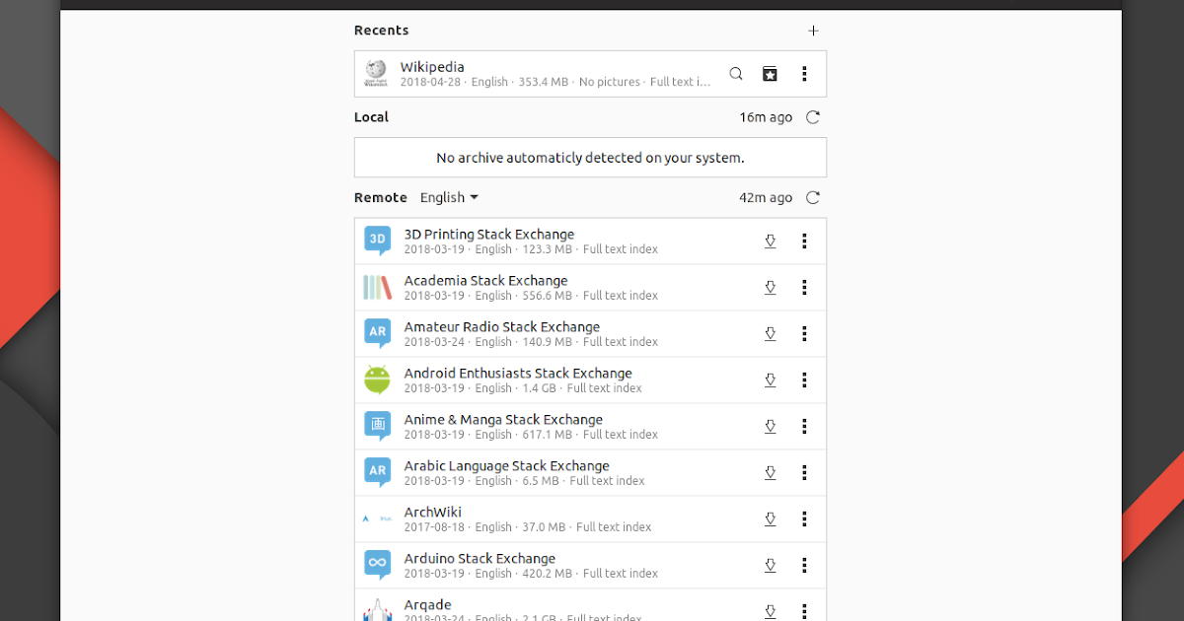Open the kebab menu for ArchWiki
1184x621 pixels.
click(804, 518)
